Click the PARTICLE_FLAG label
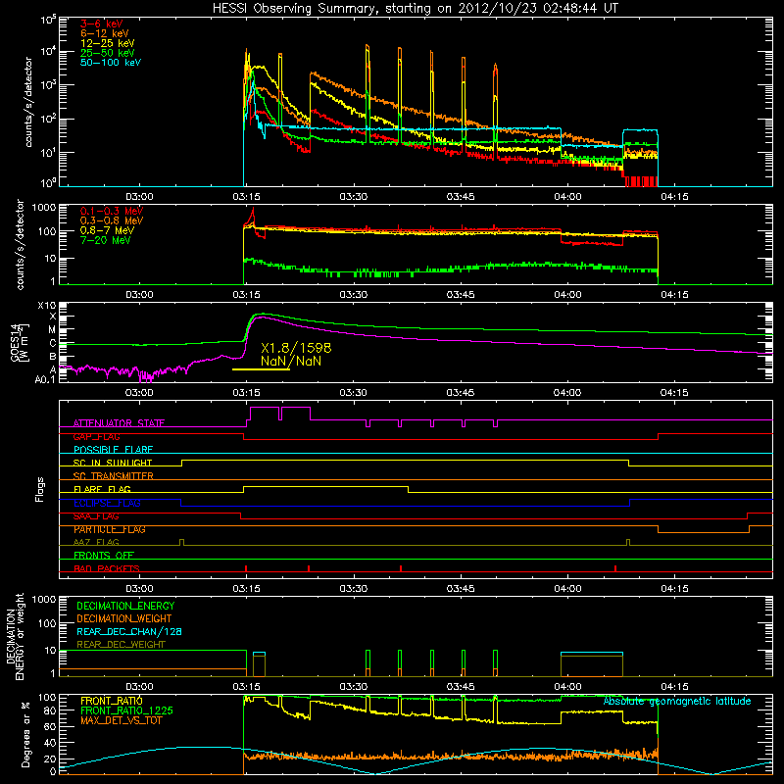784x784 pixels. point(110,529)
